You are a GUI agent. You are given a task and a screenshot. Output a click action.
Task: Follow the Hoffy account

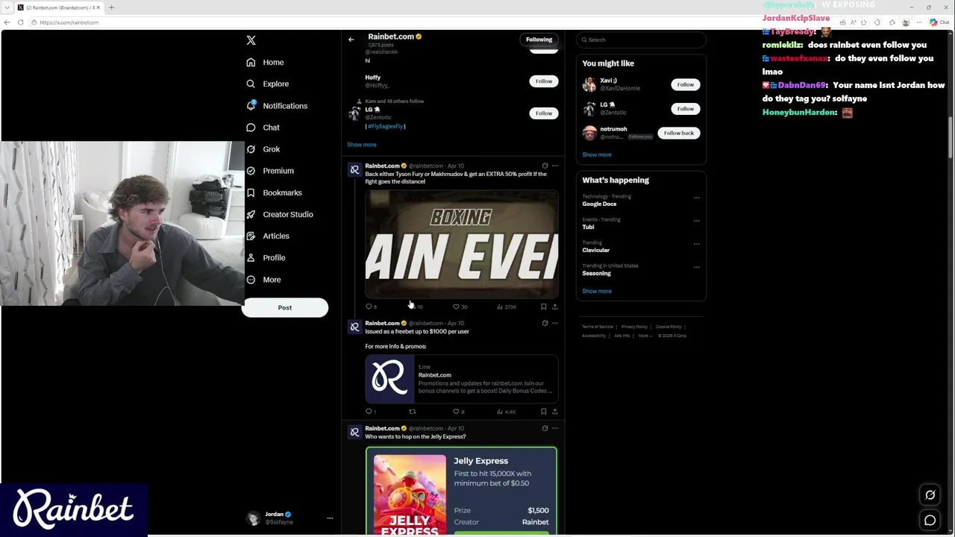tap(544, 81)
